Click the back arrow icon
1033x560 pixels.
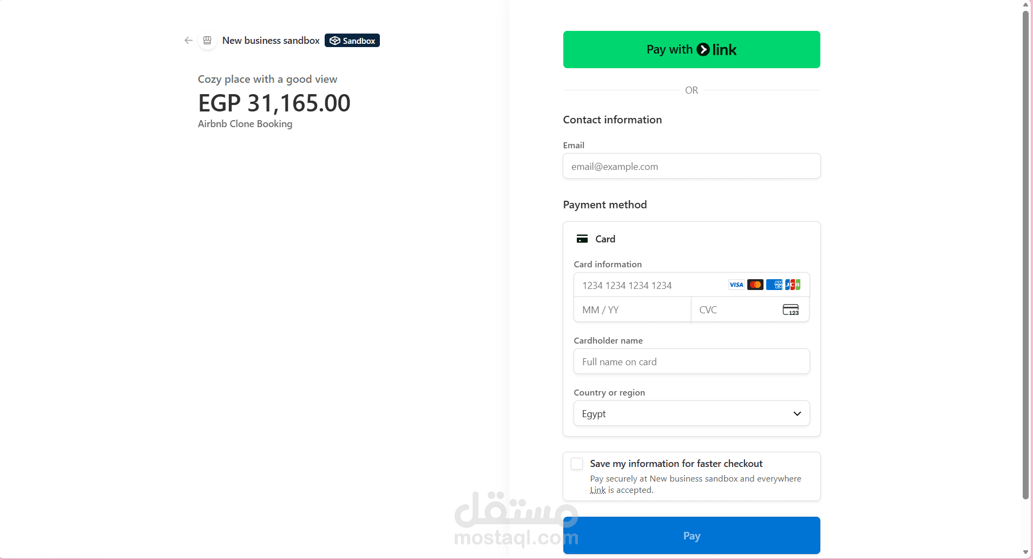click(x=188, y=41)
